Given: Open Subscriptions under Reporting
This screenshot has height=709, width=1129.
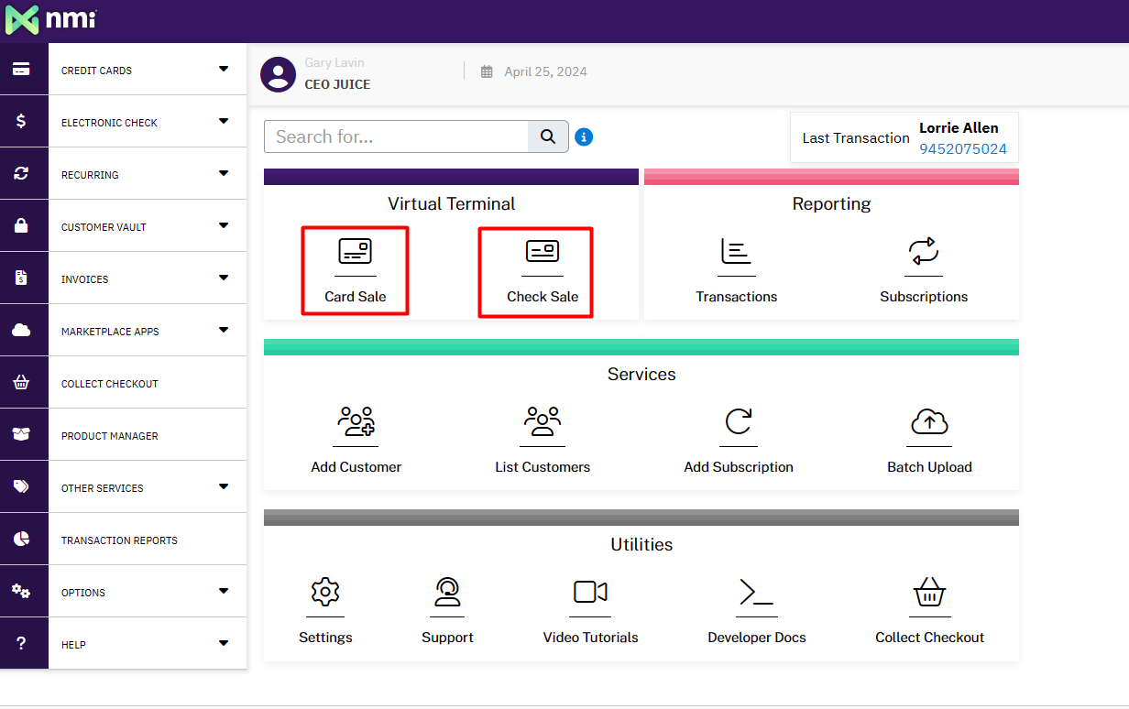Looking at the screenshot, I should [x=924, y=271].
